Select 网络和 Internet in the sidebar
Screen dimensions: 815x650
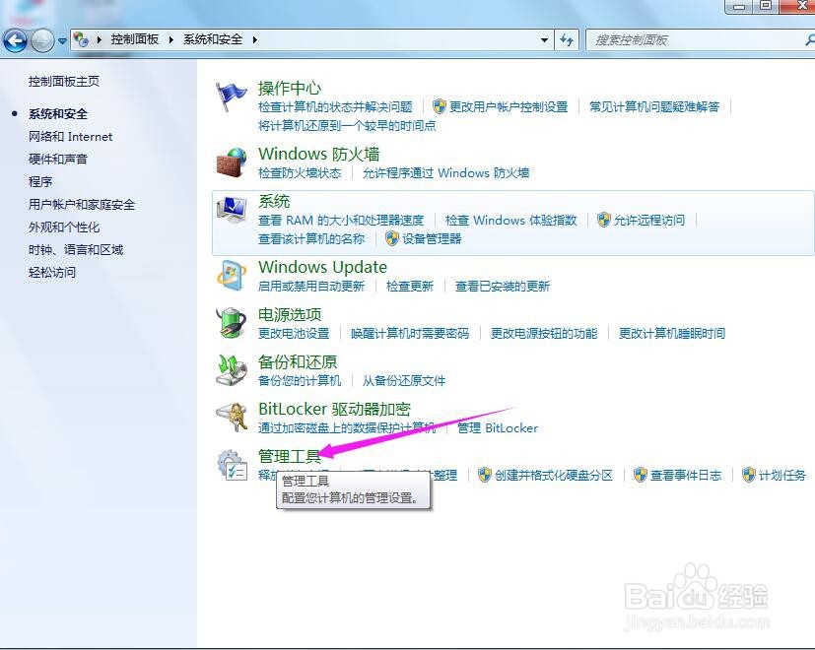click(x=69, y=136)
